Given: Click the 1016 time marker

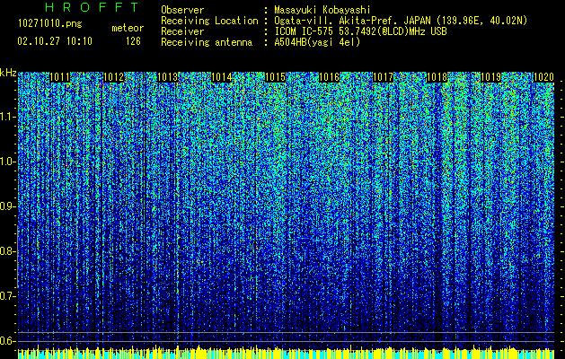Looking at the screenshot, I should pos(329,77).
